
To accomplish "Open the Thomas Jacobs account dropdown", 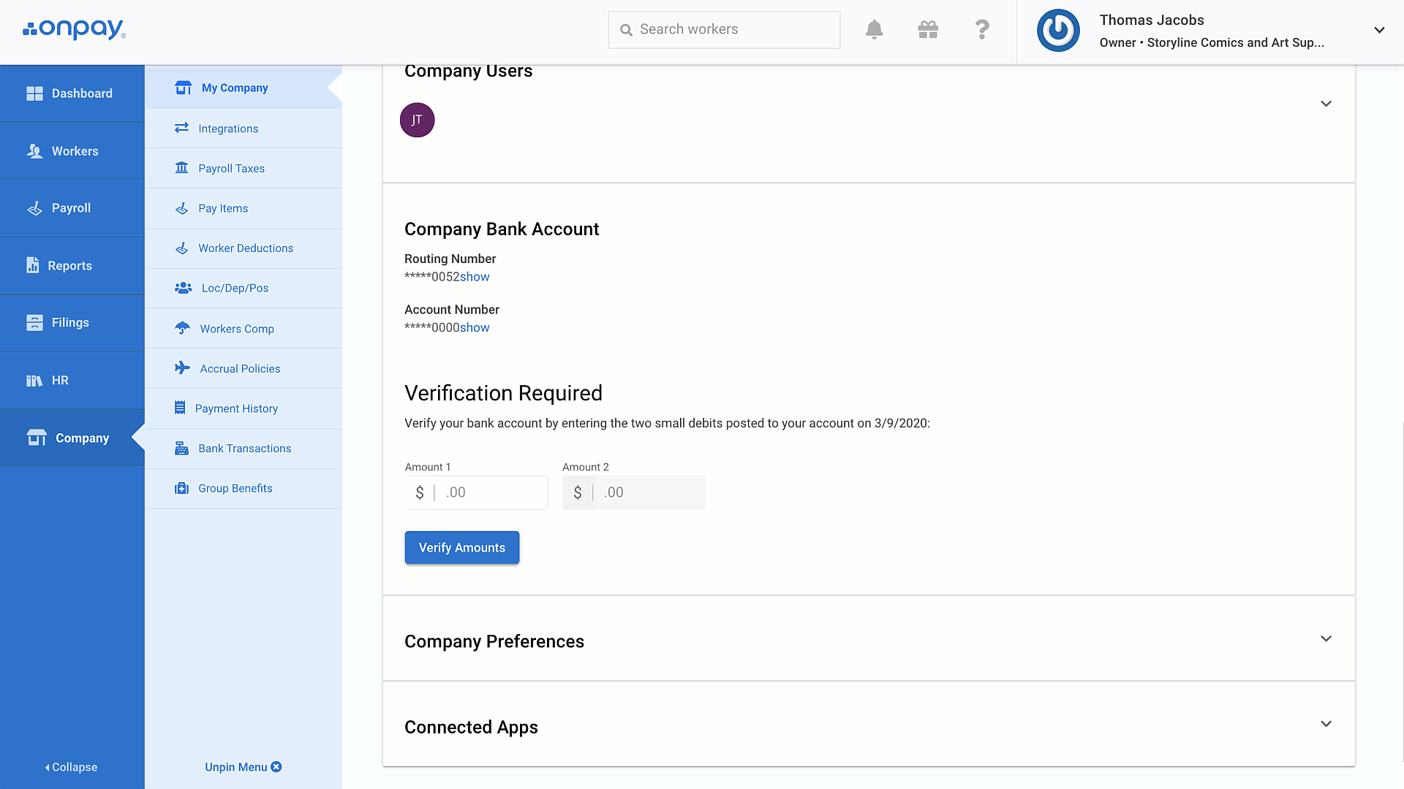I will point(1379,31).
